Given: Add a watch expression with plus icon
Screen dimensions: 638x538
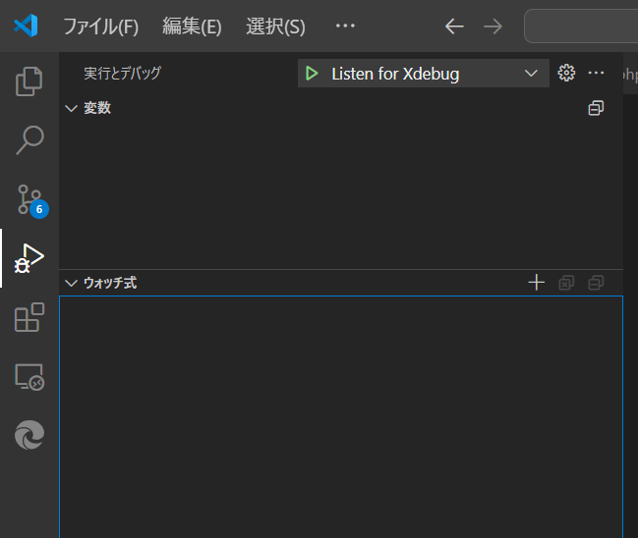Looking at the screenshot, I should [537, 283].
